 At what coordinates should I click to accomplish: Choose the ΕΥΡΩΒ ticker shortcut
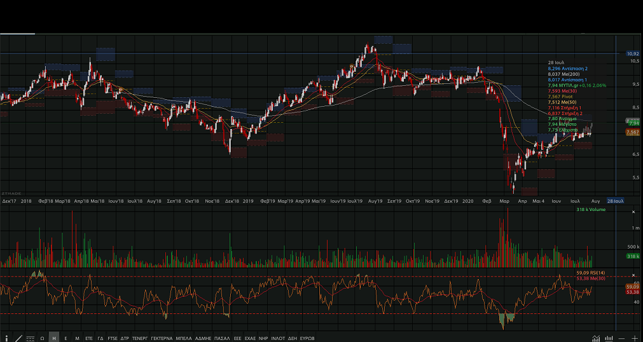point(307,338)
